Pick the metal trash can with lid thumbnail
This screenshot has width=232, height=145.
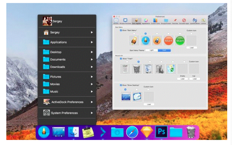pyautogui.click(x=159, y=69)
